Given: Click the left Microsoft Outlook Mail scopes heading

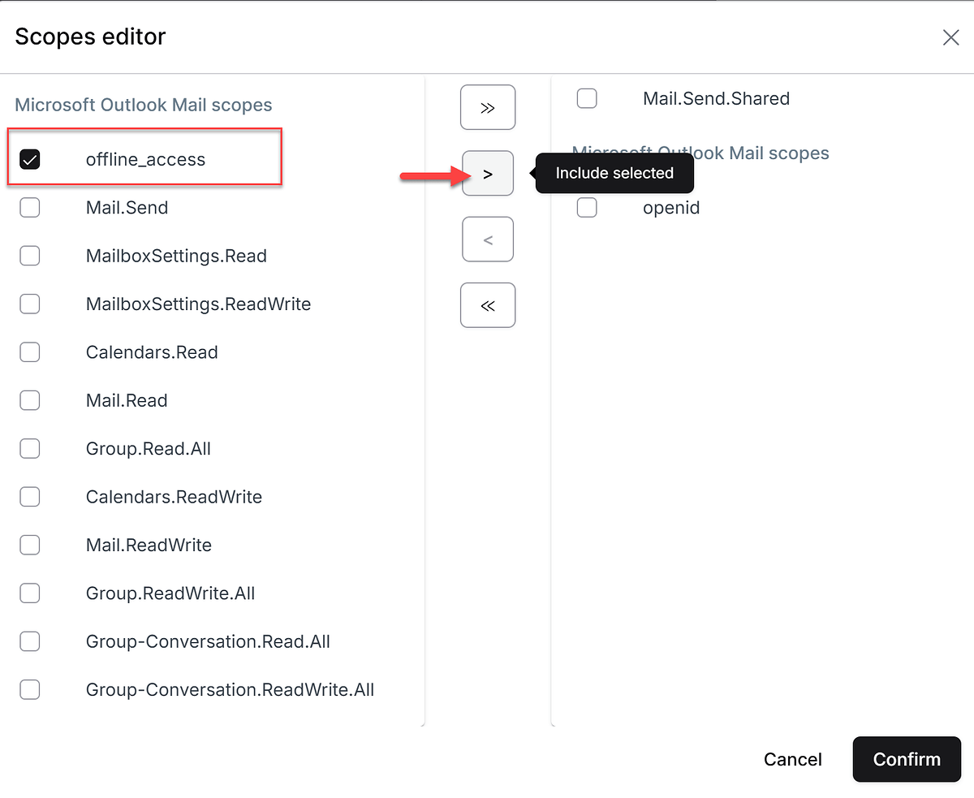Looking at the screenshot, I should (144, 105).
